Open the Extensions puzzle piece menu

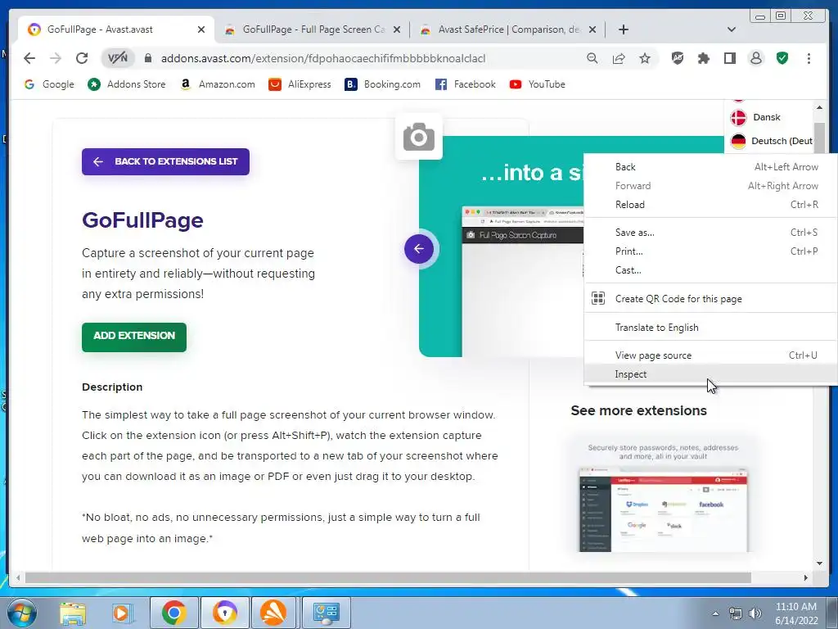point(704,58)
